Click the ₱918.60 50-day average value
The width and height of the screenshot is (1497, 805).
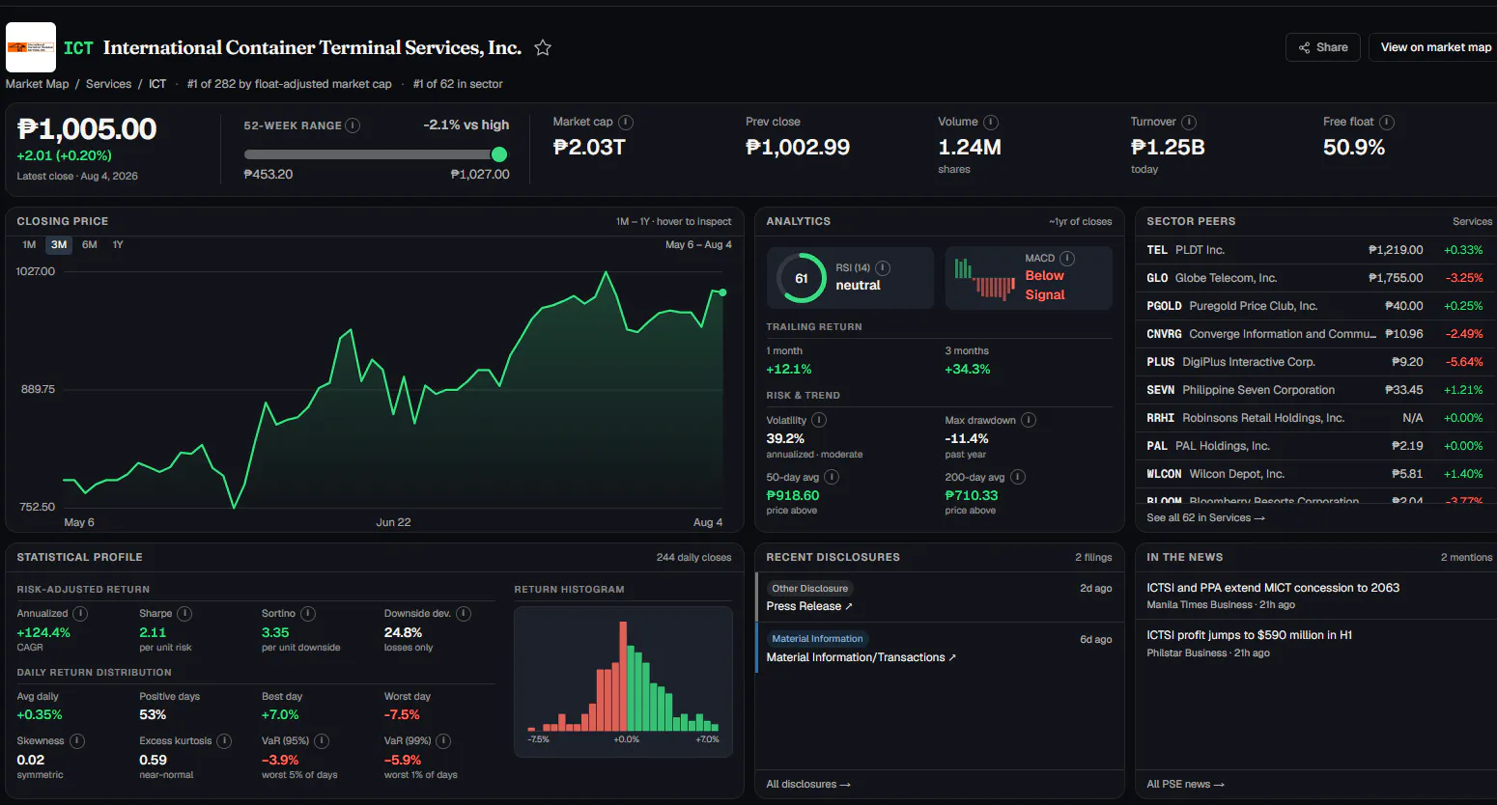(793, 495)
